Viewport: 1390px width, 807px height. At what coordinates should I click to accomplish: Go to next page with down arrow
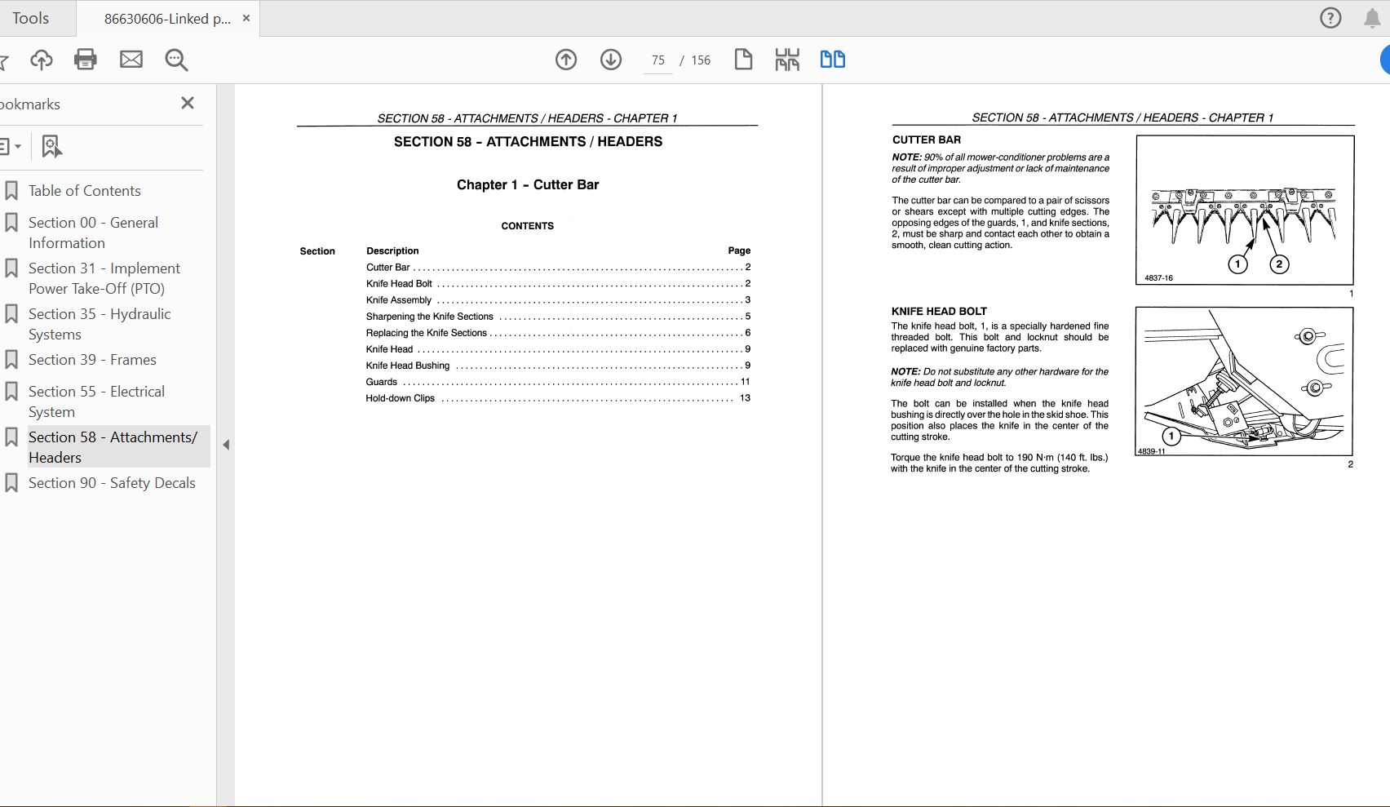pos(610,60)
